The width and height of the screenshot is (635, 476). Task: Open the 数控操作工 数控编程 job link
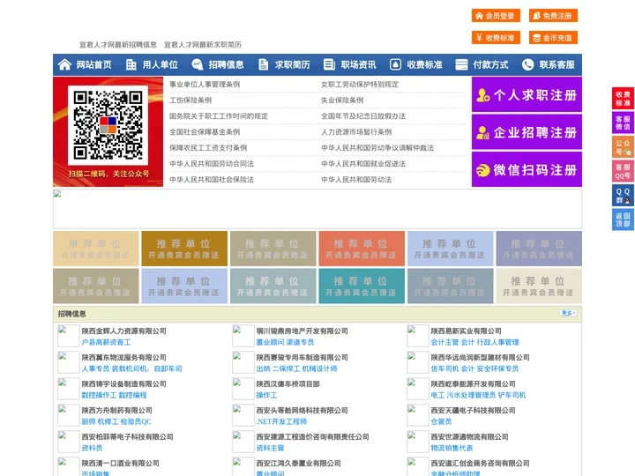tap(114, 395)
